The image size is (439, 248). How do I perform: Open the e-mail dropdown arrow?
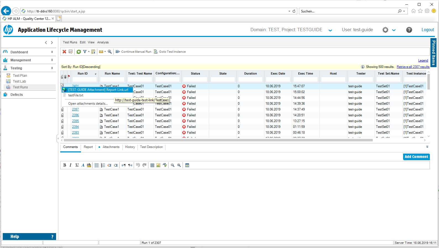point(105,52)
